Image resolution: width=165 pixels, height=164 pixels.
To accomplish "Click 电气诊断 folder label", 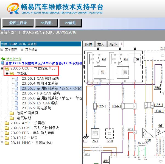I will tap(24, 118).
